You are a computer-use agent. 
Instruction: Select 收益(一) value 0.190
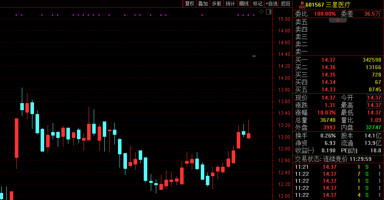(329, 150)
